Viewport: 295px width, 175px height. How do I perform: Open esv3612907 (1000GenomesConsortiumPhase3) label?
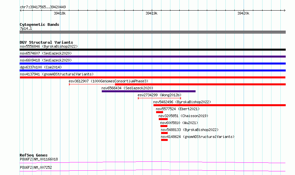point(108,81)
